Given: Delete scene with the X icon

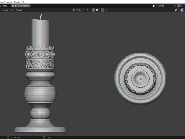Looking at the screenshot, I should tap(181, 6).
